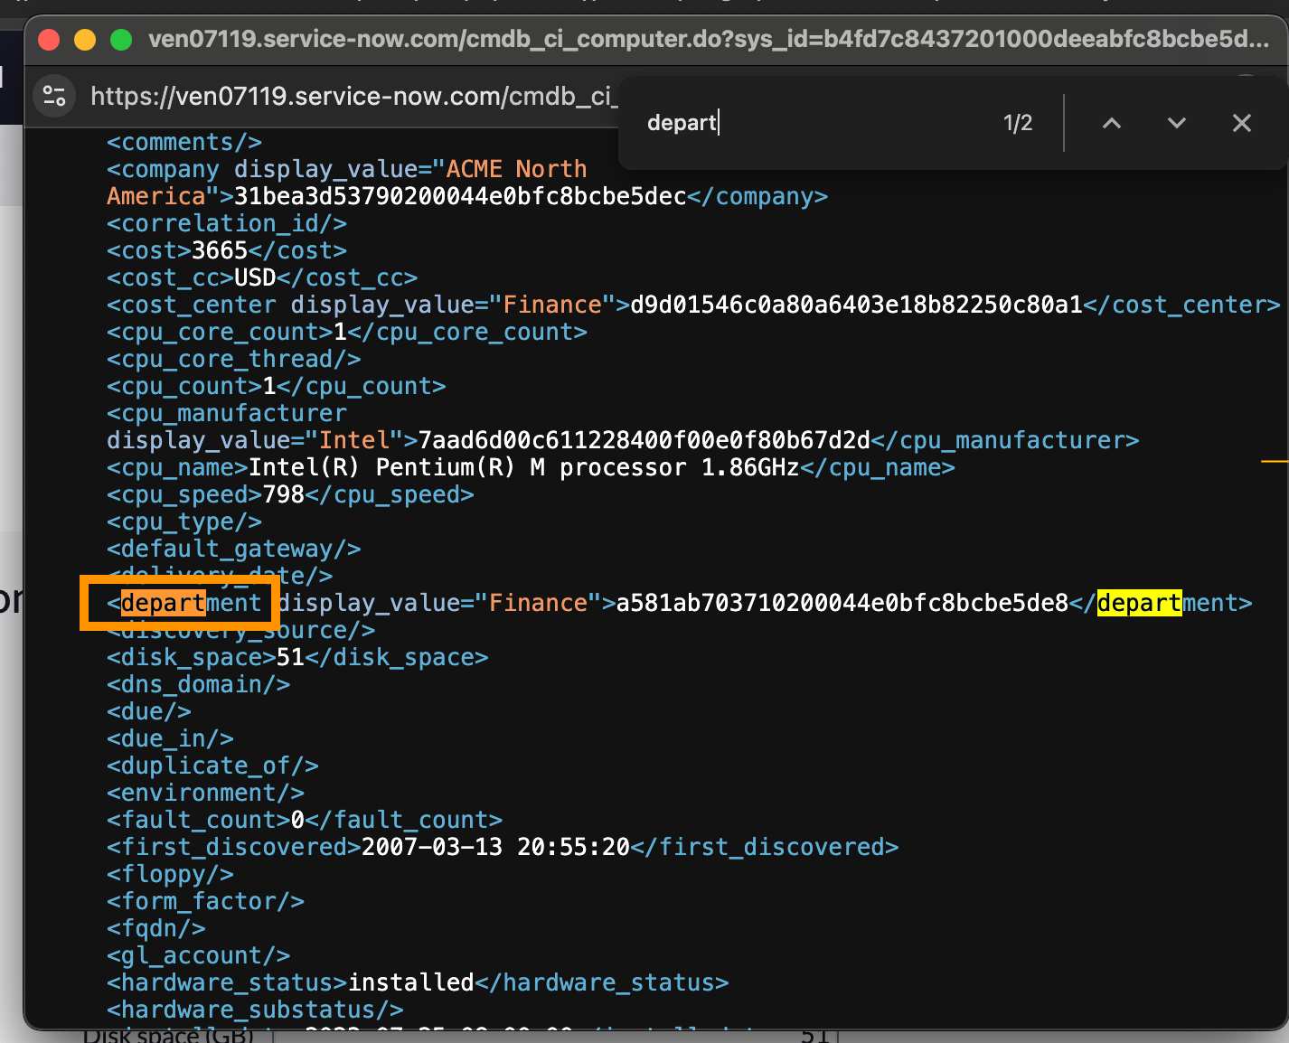1289x1043 pixels.
Task: Click the USD cost_cc value
Action: point(255,277)
